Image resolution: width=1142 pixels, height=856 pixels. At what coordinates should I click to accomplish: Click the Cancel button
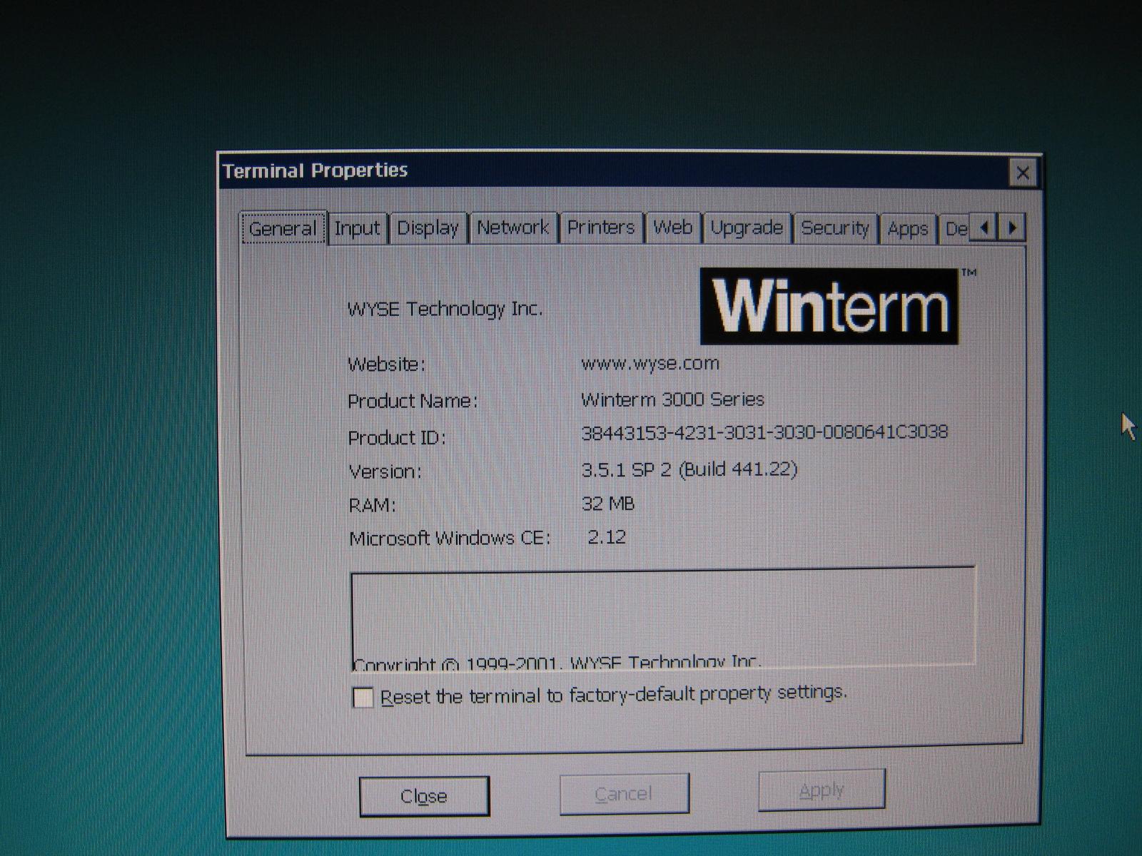pyautogui.click(x=624, y=793)
